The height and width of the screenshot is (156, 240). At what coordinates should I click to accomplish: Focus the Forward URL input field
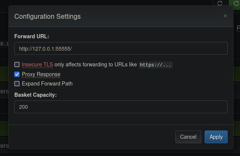pos(121,49)
